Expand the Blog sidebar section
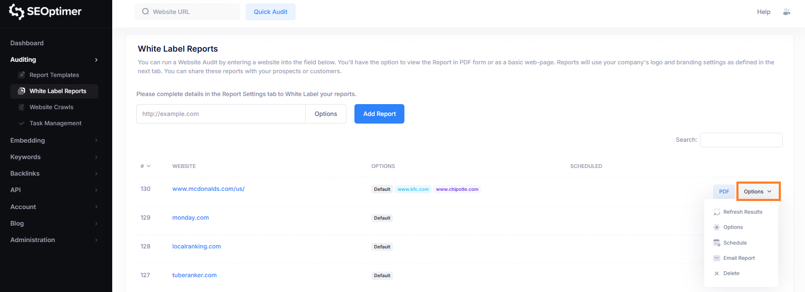 (x=96, y=223)
